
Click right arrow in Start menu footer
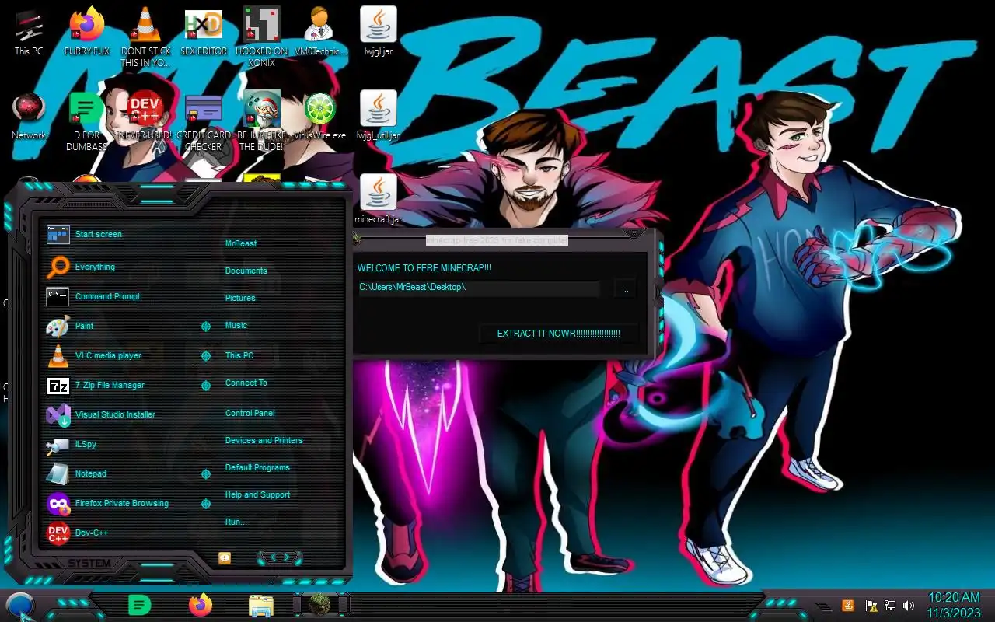[x=288, y=557]
